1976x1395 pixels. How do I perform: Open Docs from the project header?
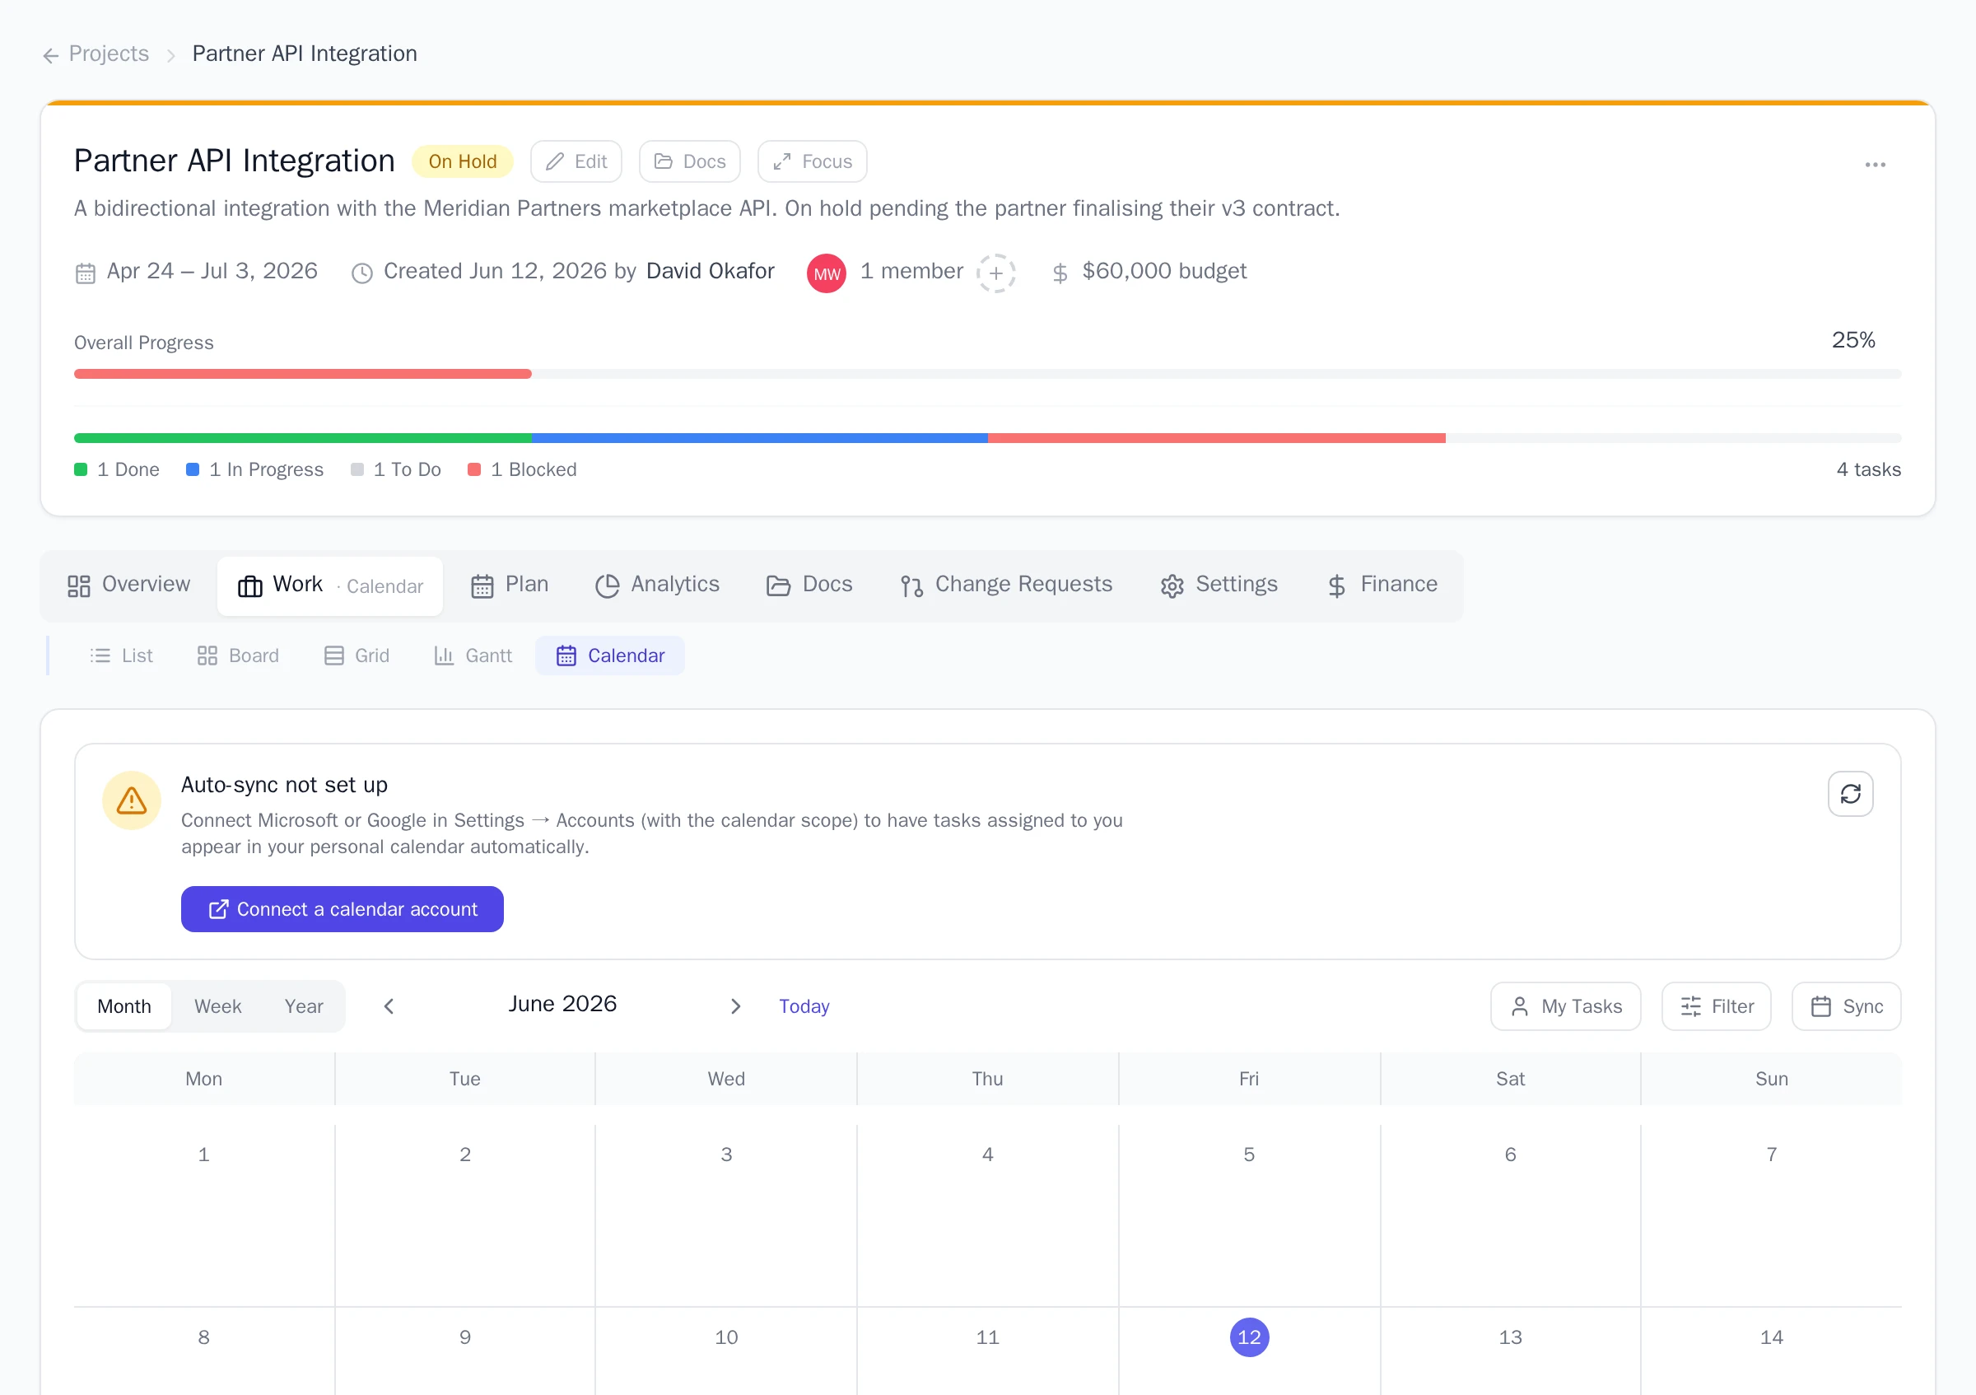click(x=689, y=161)
